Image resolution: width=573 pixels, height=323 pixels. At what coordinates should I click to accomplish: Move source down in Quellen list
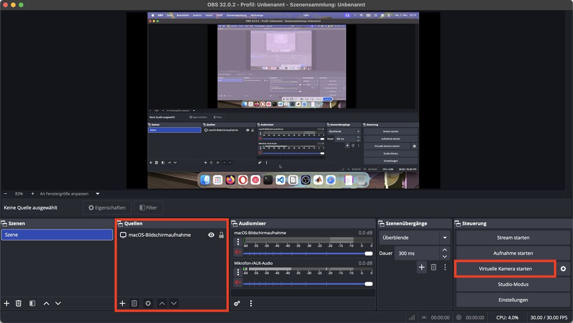(x=174, y=303)
